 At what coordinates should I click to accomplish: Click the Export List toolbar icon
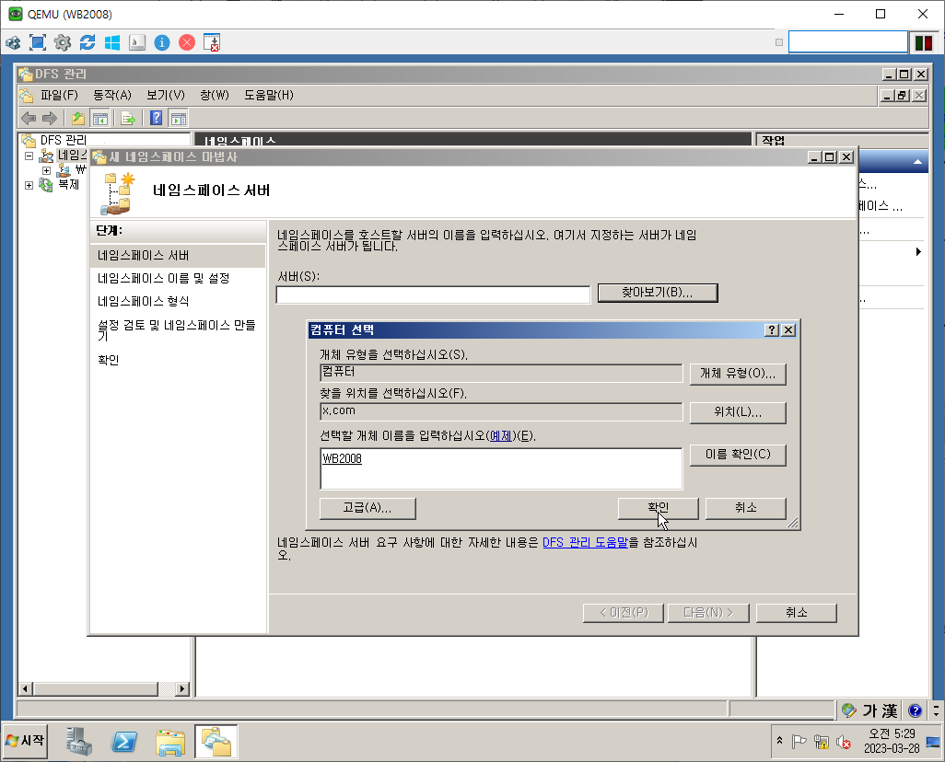coord(128,118)
